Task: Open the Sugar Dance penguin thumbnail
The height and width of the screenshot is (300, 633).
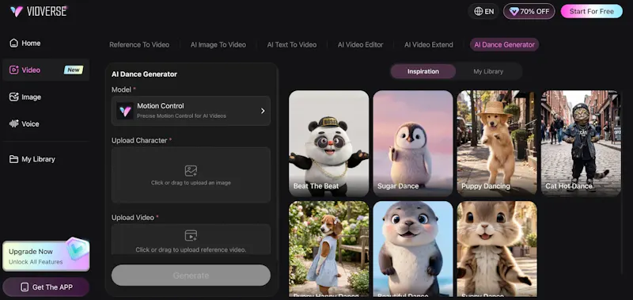Action: pyautogui.click(x=413, y=143)
